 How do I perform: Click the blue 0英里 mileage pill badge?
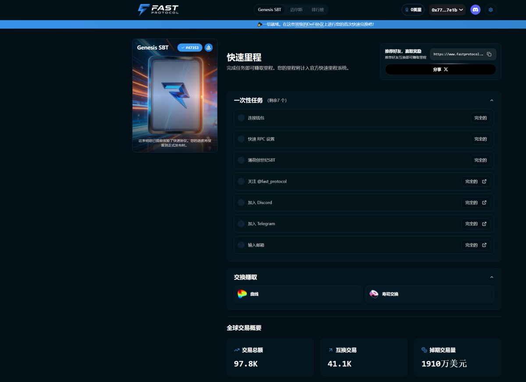pos(412,9)
